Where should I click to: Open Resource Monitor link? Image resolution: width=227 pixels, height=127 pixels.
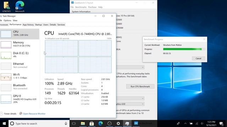(x=34, y=114)
